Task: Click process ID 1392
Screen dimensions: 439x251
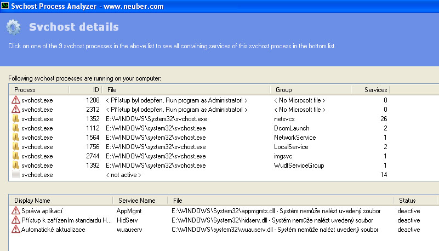Action: pos(93,166)
